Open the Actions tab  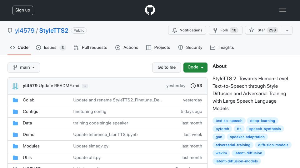[x=127, y=47]
